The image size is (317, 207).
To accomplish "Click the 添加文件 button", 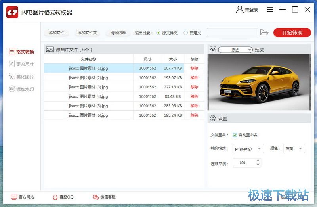I will (x=57, y=33).
